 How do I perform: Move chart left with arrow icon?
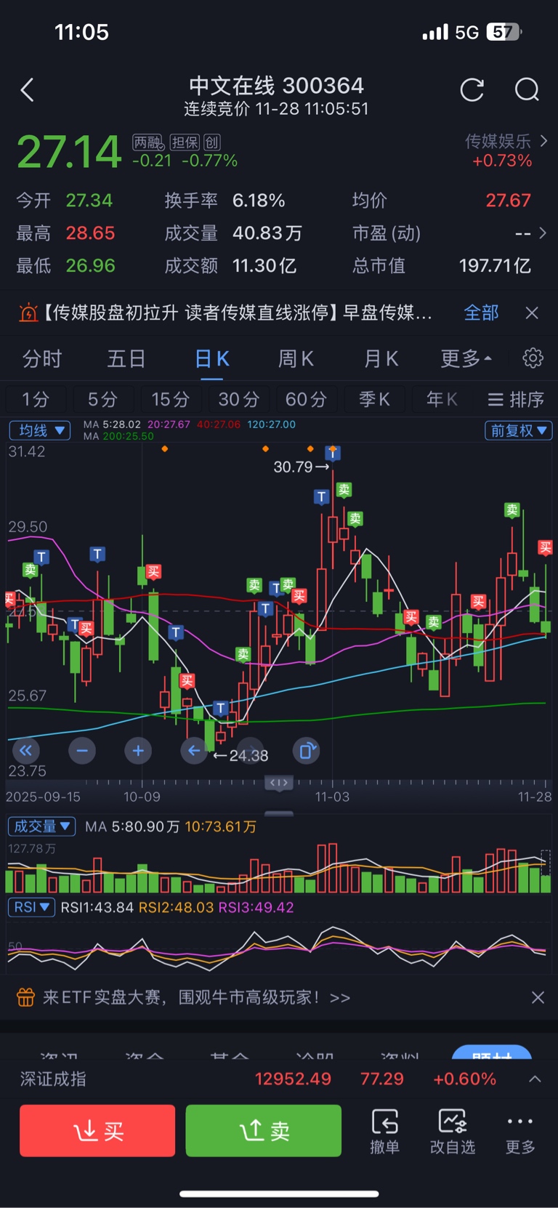coord(194,751)
